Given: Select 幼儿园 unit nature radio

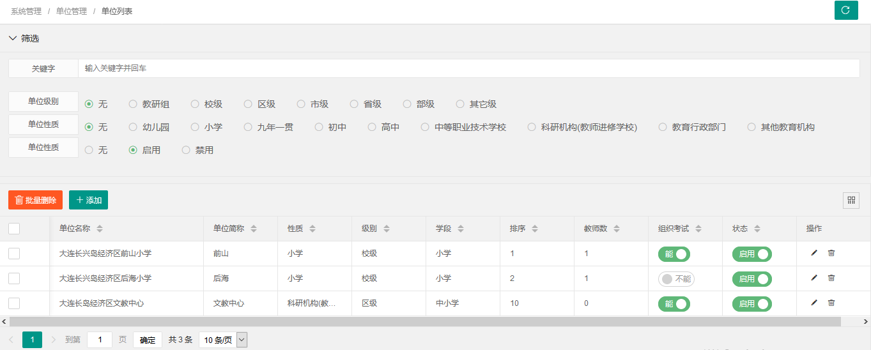Looking at the screenshot, I should 133,127.
